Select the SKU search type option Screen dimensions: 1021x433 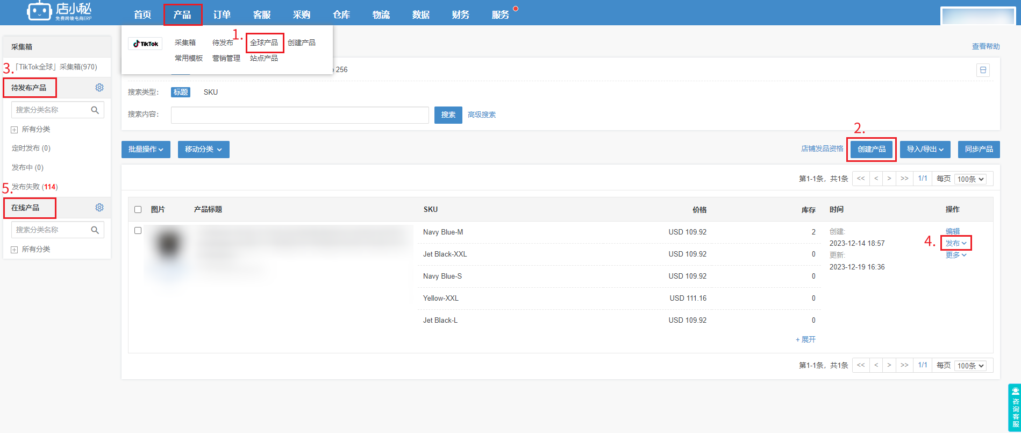pos(211,93)
